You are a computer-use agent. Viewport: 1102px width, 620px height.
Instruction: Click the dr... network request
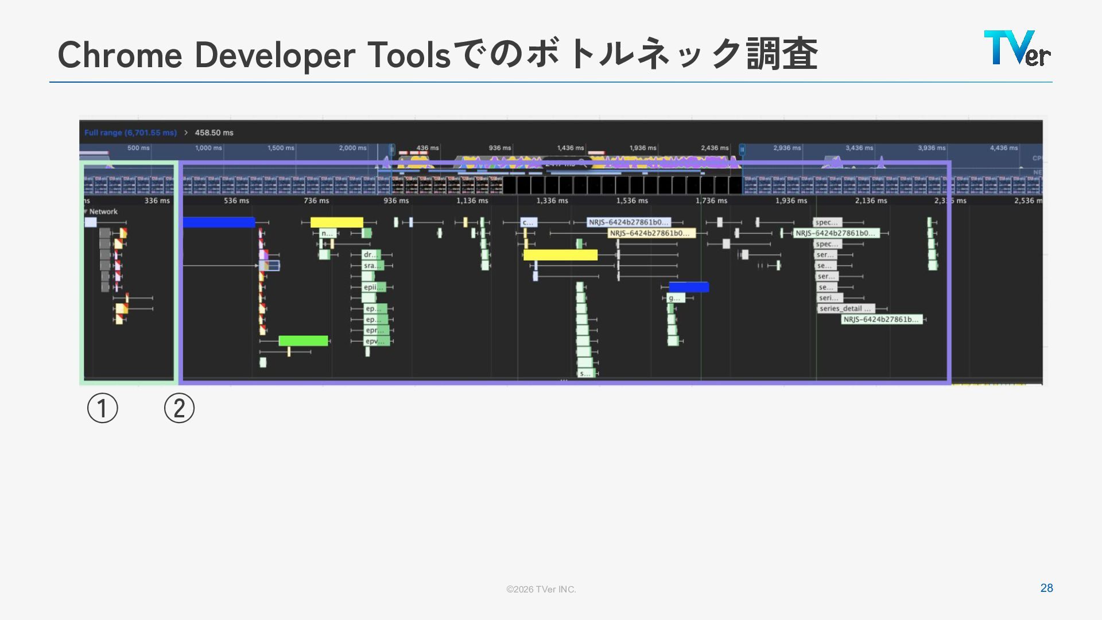pos(371,255)
